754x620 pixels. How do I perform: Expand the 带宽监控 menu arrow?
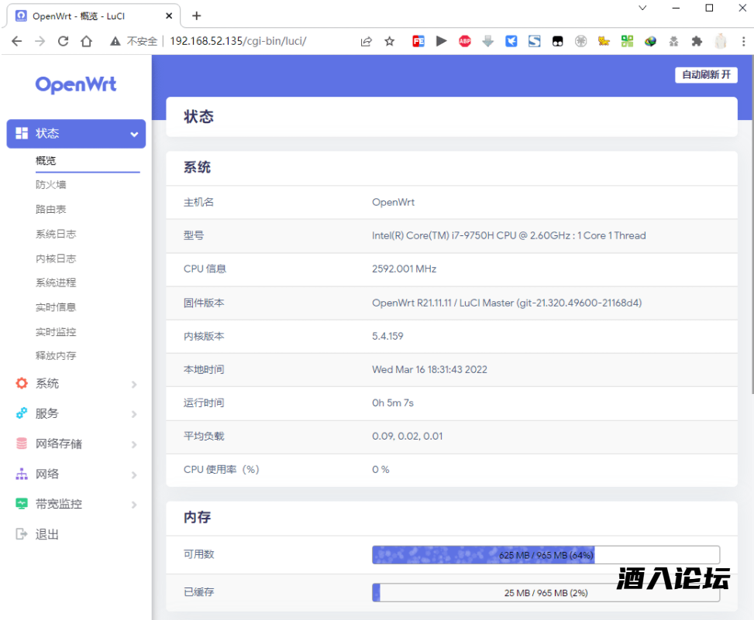(134, 505)
